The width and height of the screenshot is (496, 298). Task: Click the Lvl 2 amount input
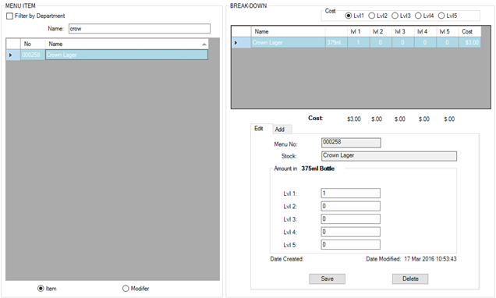[350, 206]
